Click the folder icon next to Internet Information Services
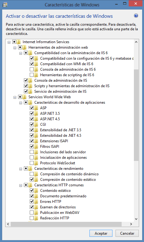The width and height of the screenshot is (144, 242). pyautogui.click(x=19, y=42)
